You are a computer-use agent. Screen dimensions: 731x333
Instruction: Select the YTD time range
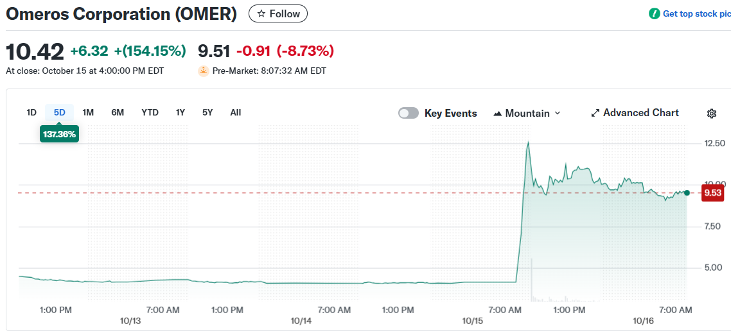coord(150,112)
